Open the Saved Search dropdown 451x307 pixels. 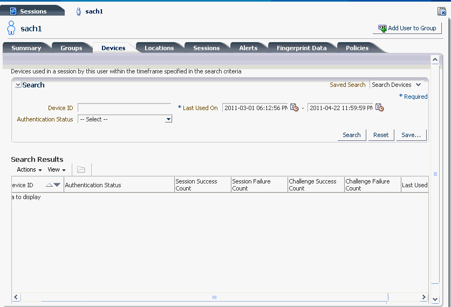tap(396, 85)
